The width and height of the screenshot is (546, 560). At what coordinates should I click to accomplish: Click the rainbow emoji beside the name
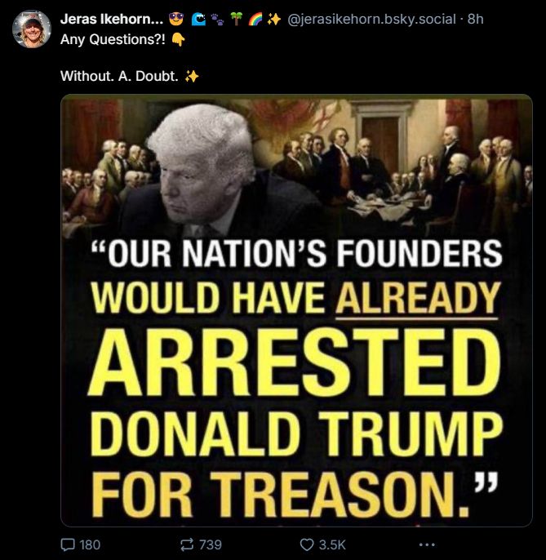(255, 19)
